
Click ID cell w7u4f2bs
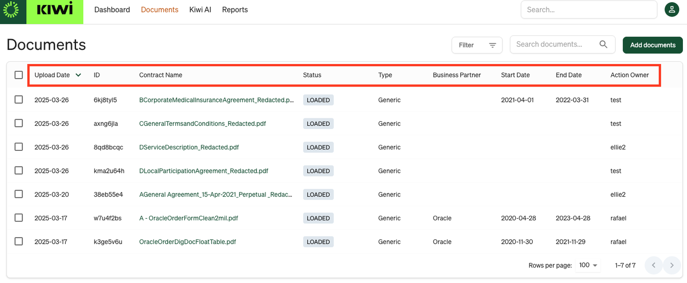[x=108, y=218]
